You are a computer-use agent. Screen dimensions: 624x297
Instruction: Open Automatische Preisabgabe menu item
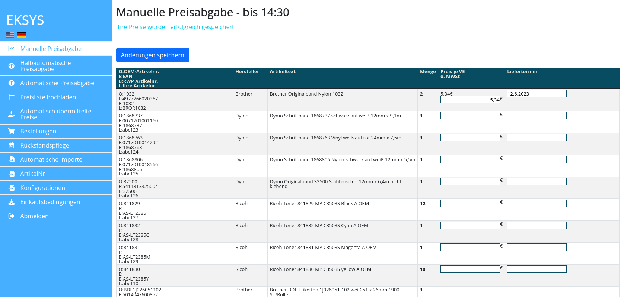click(57, 83)
